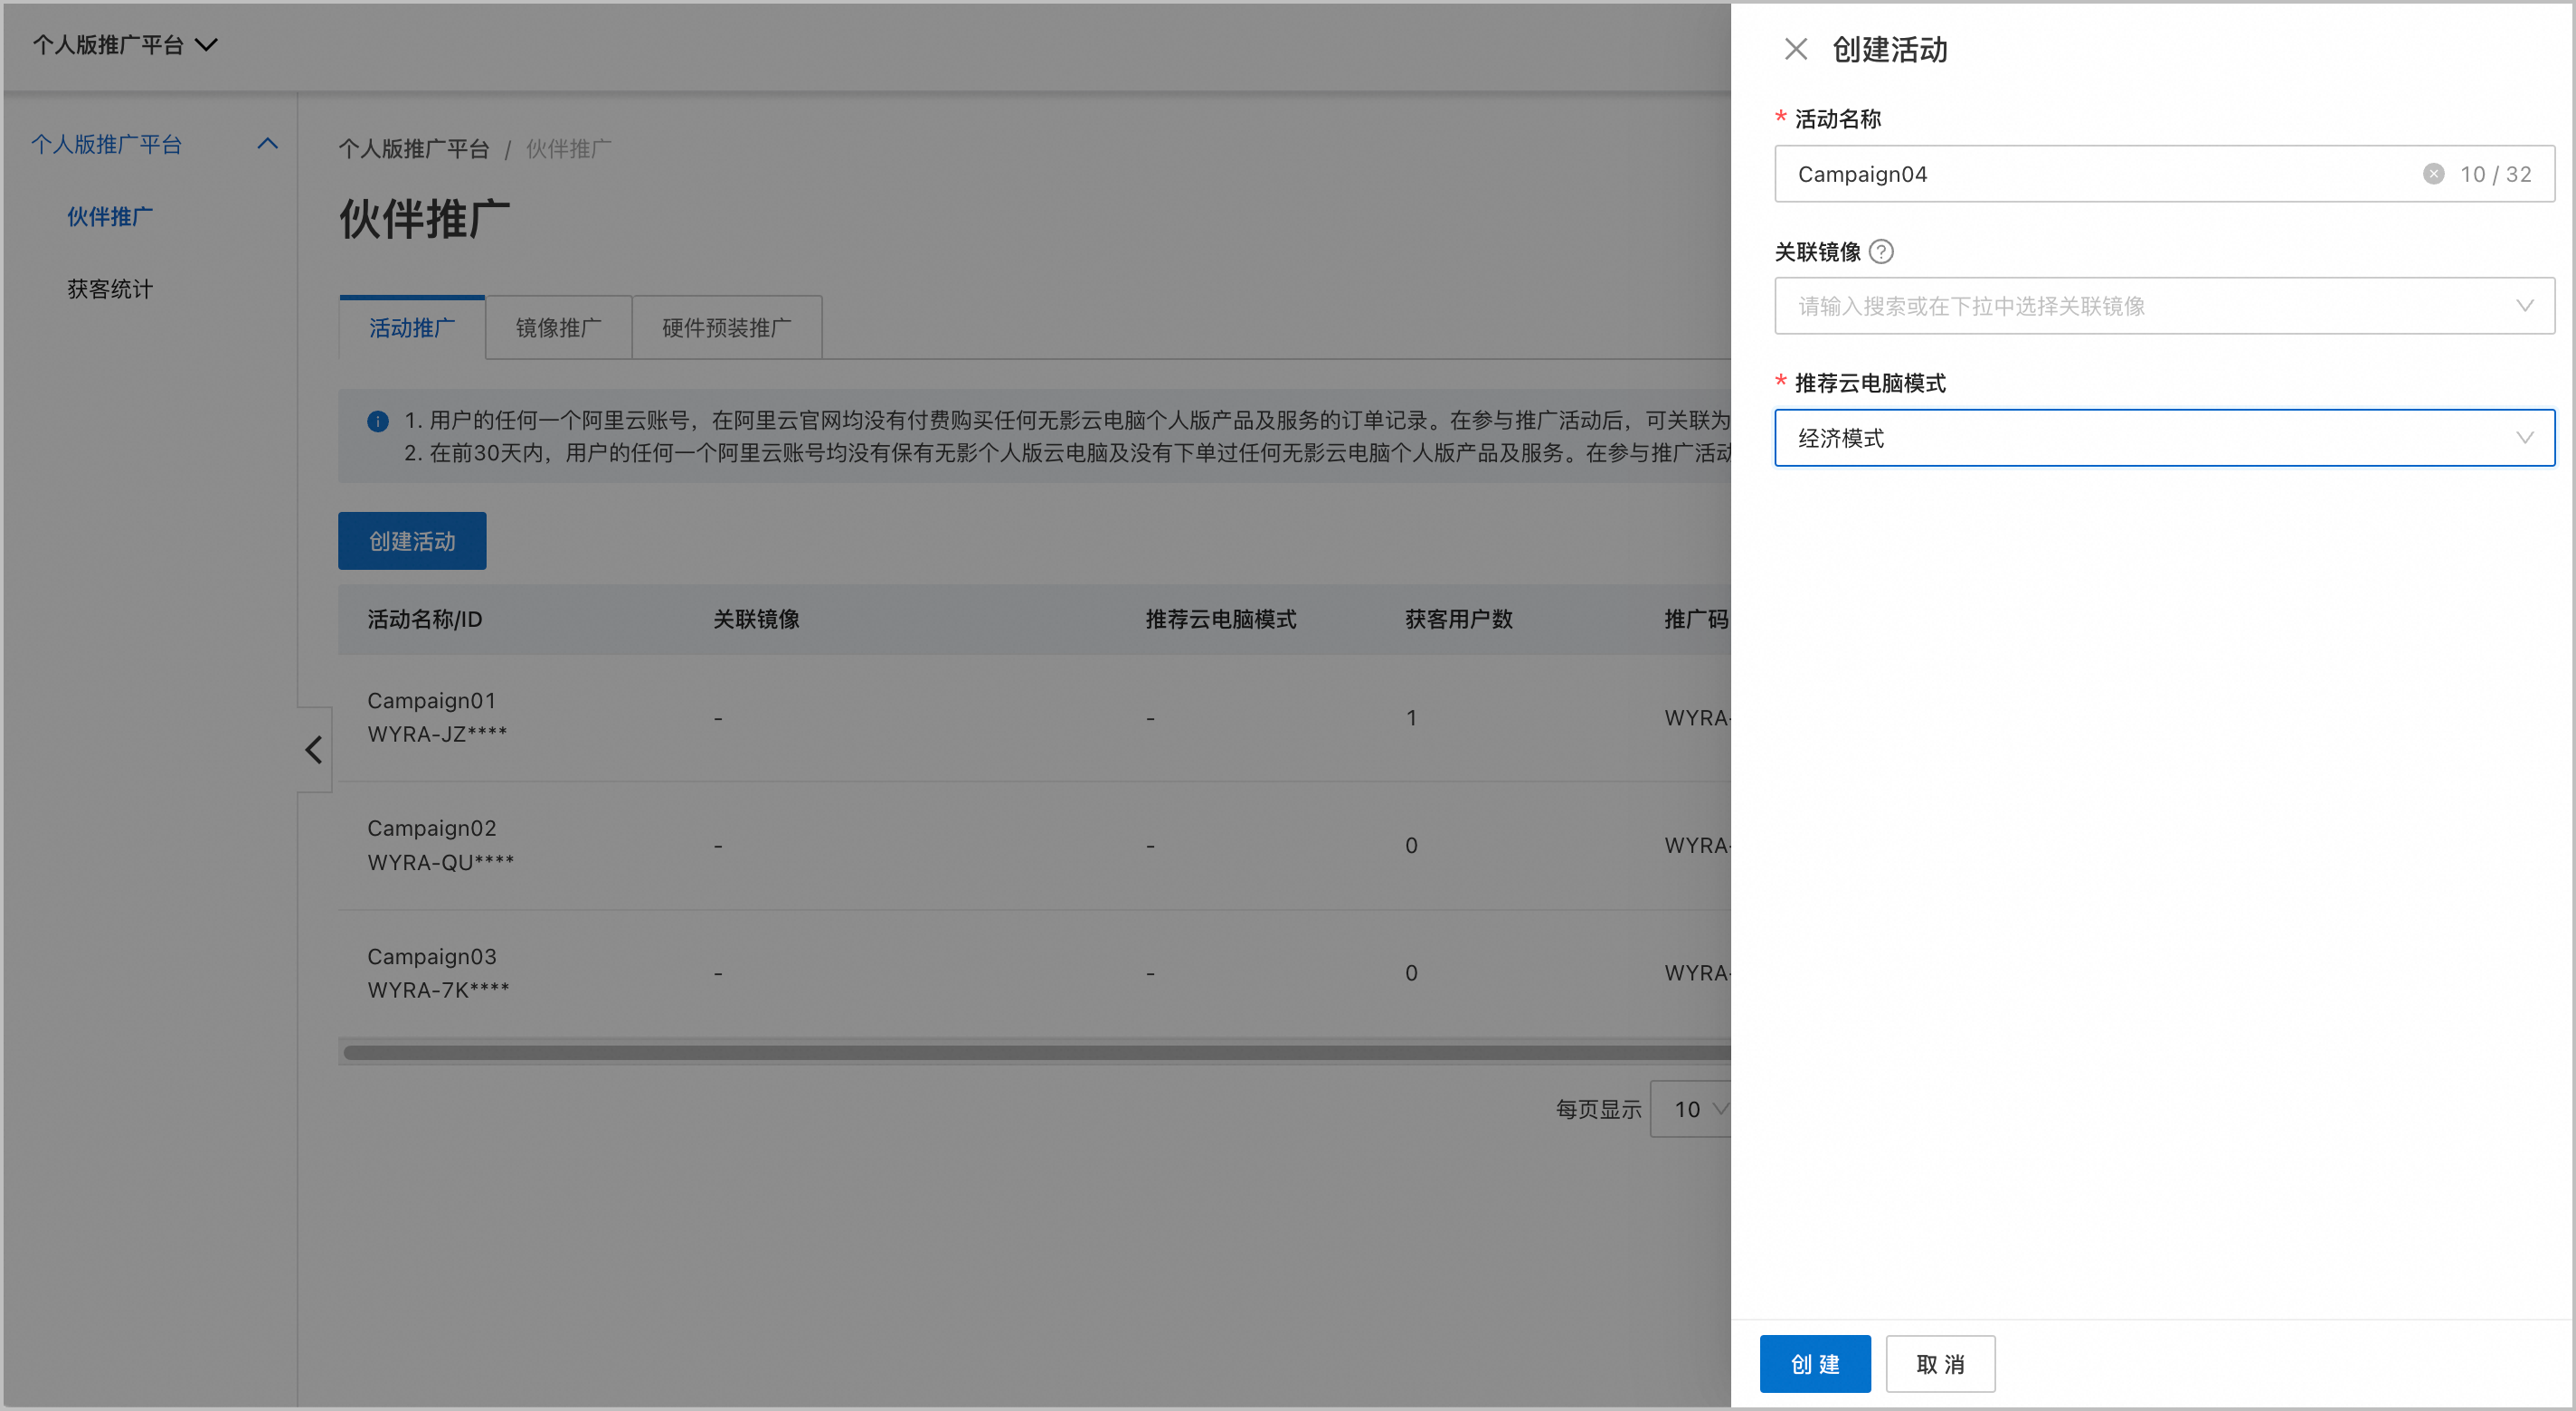This screenshot has height=1411, width=2576.
Task: Click the 创建活动 button above the table
Action: point(411,540)
